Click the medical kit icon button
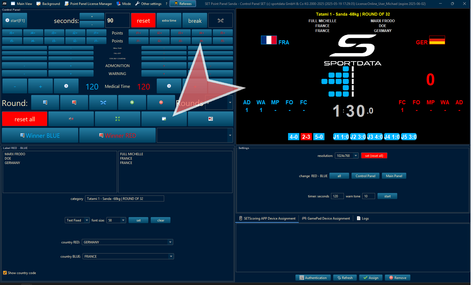 (x=210, y=119)
